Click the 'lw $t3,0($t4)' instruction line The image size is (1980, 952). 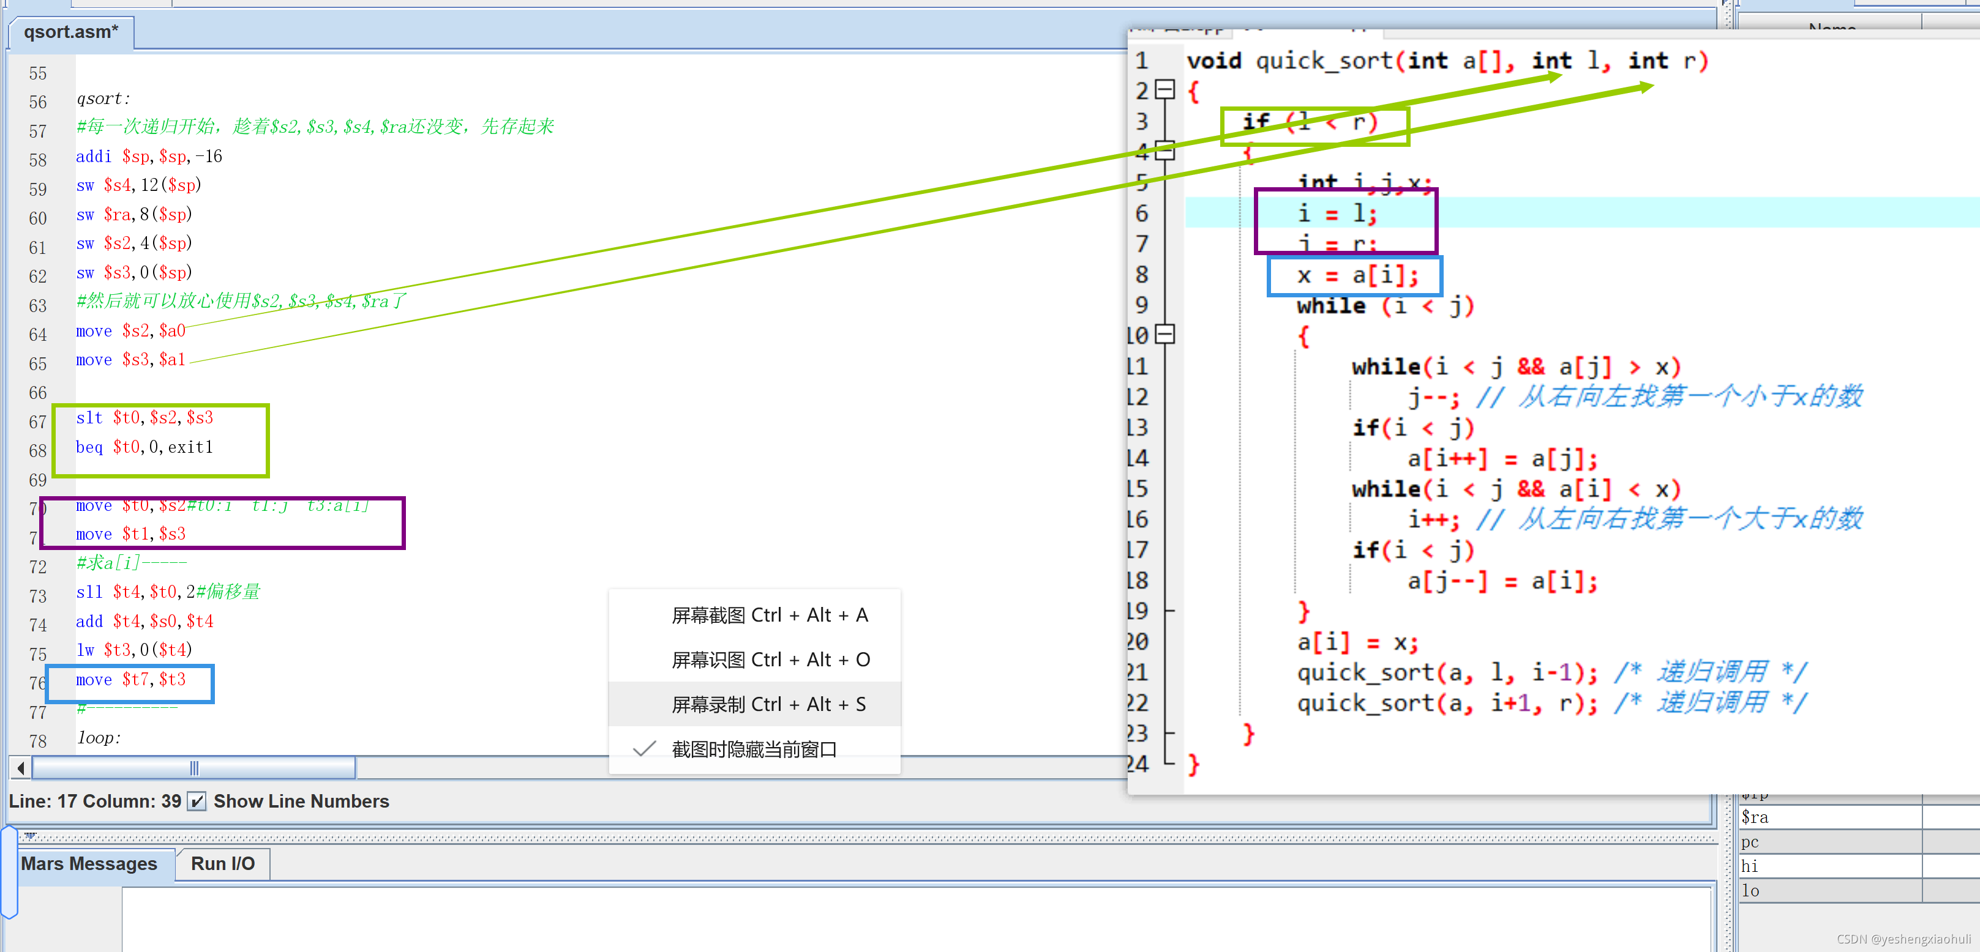coord(135,650)
